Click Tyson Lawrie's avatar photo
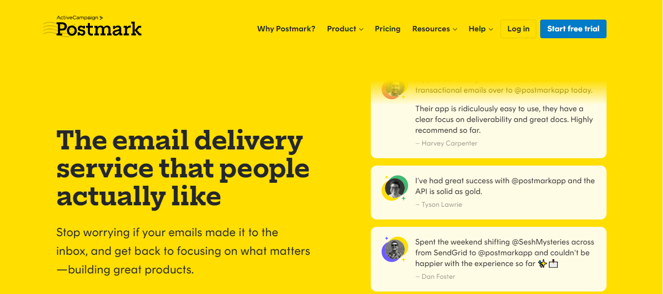 (x=395, y=187)
